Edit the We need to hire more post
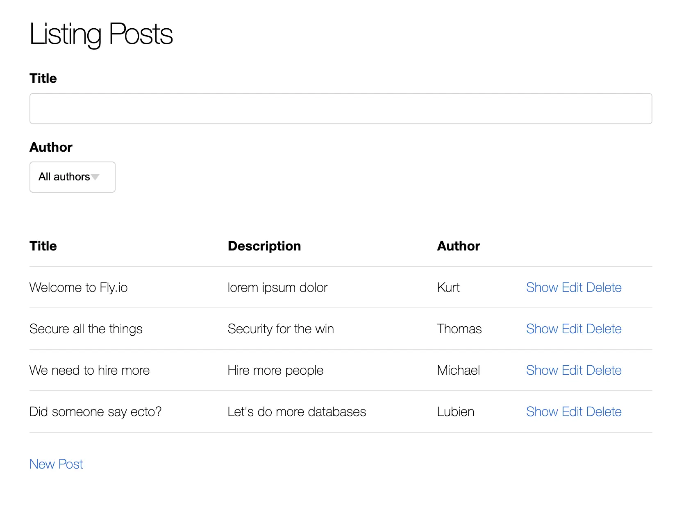Screen dimensions: 677x519 (x=572, y=370)
